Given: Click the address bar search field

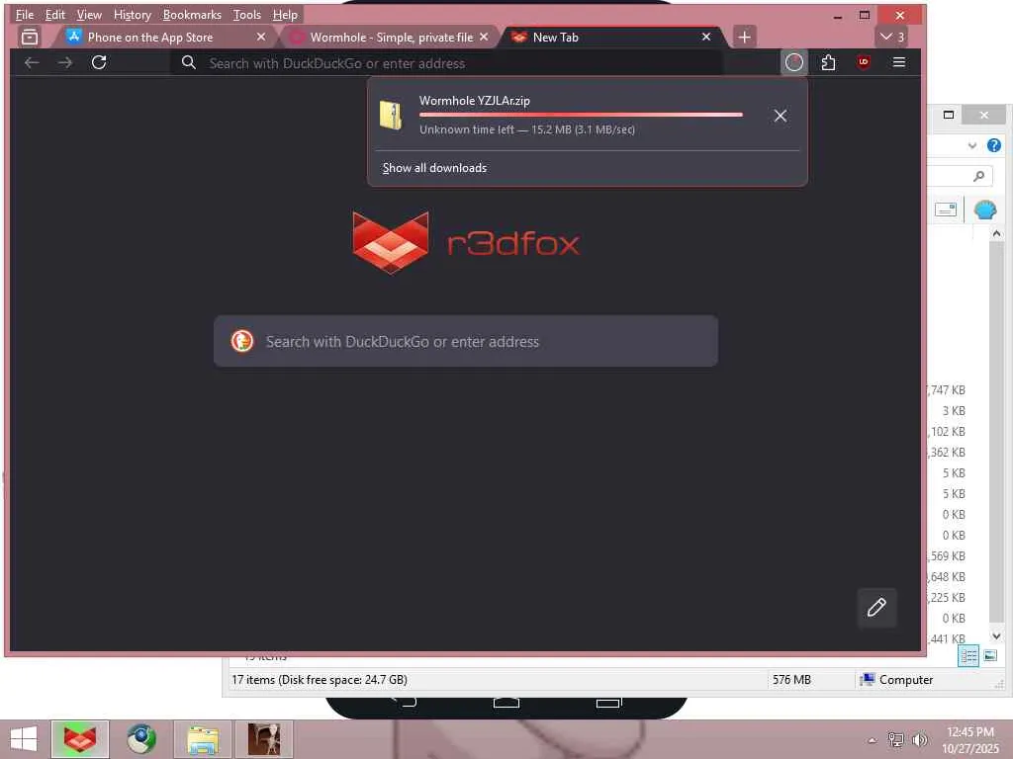Looking at the screenshot, I should pos(446,63).
